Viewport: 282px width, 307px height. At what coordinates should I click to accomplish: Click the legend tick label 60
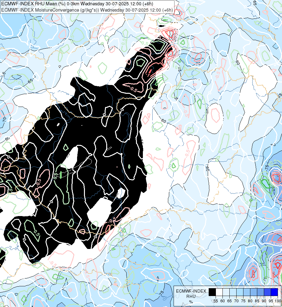point(222,301)
